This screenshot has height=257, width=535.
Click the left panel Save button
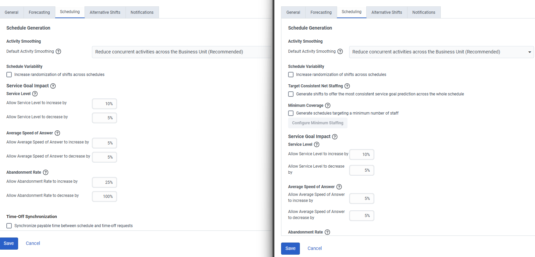[x=9, y=243]
